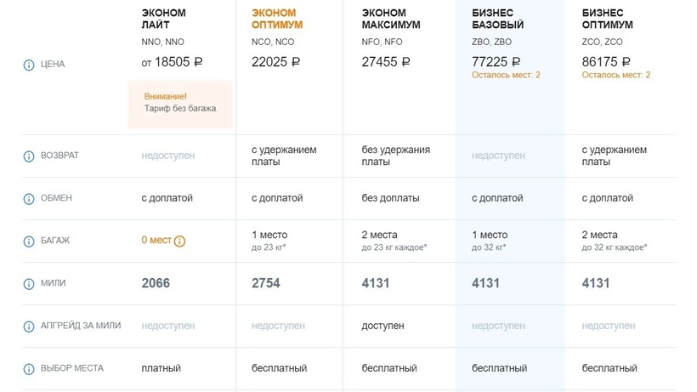Open the info icon next to ВОЗВРАТ
The width and height of the screenshot is (697, 392).
[28, 156]
